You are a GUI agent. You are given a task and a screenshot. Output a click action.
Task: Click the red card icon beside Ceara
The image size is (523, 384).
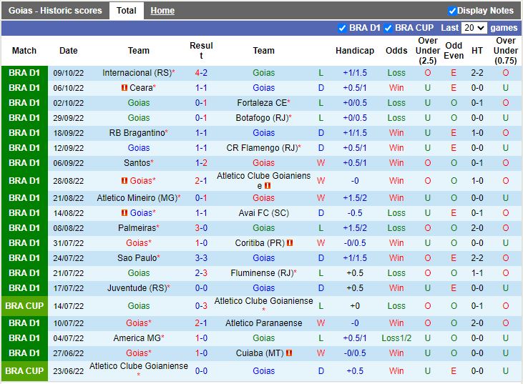pyautogui.click(x=124, y=88)
